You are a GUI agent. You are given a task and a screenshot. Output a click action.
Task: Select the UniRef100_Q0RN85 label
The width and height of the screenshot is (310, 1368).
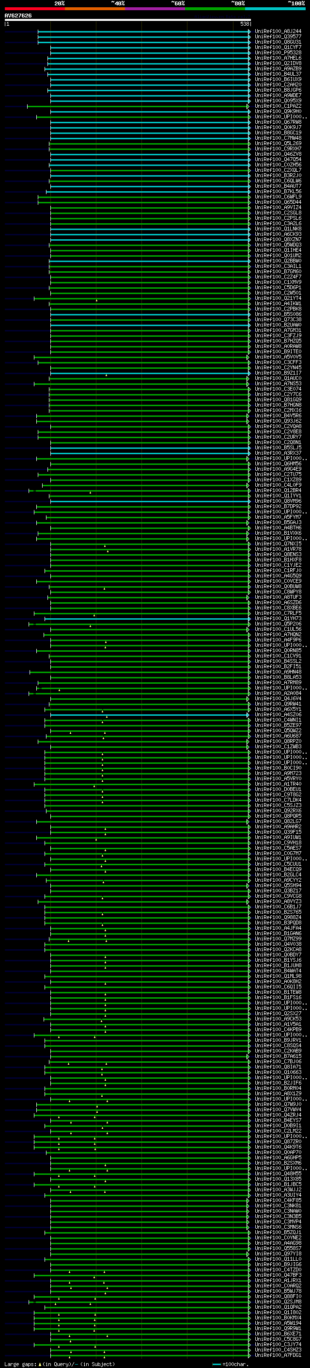coord(278,651)
